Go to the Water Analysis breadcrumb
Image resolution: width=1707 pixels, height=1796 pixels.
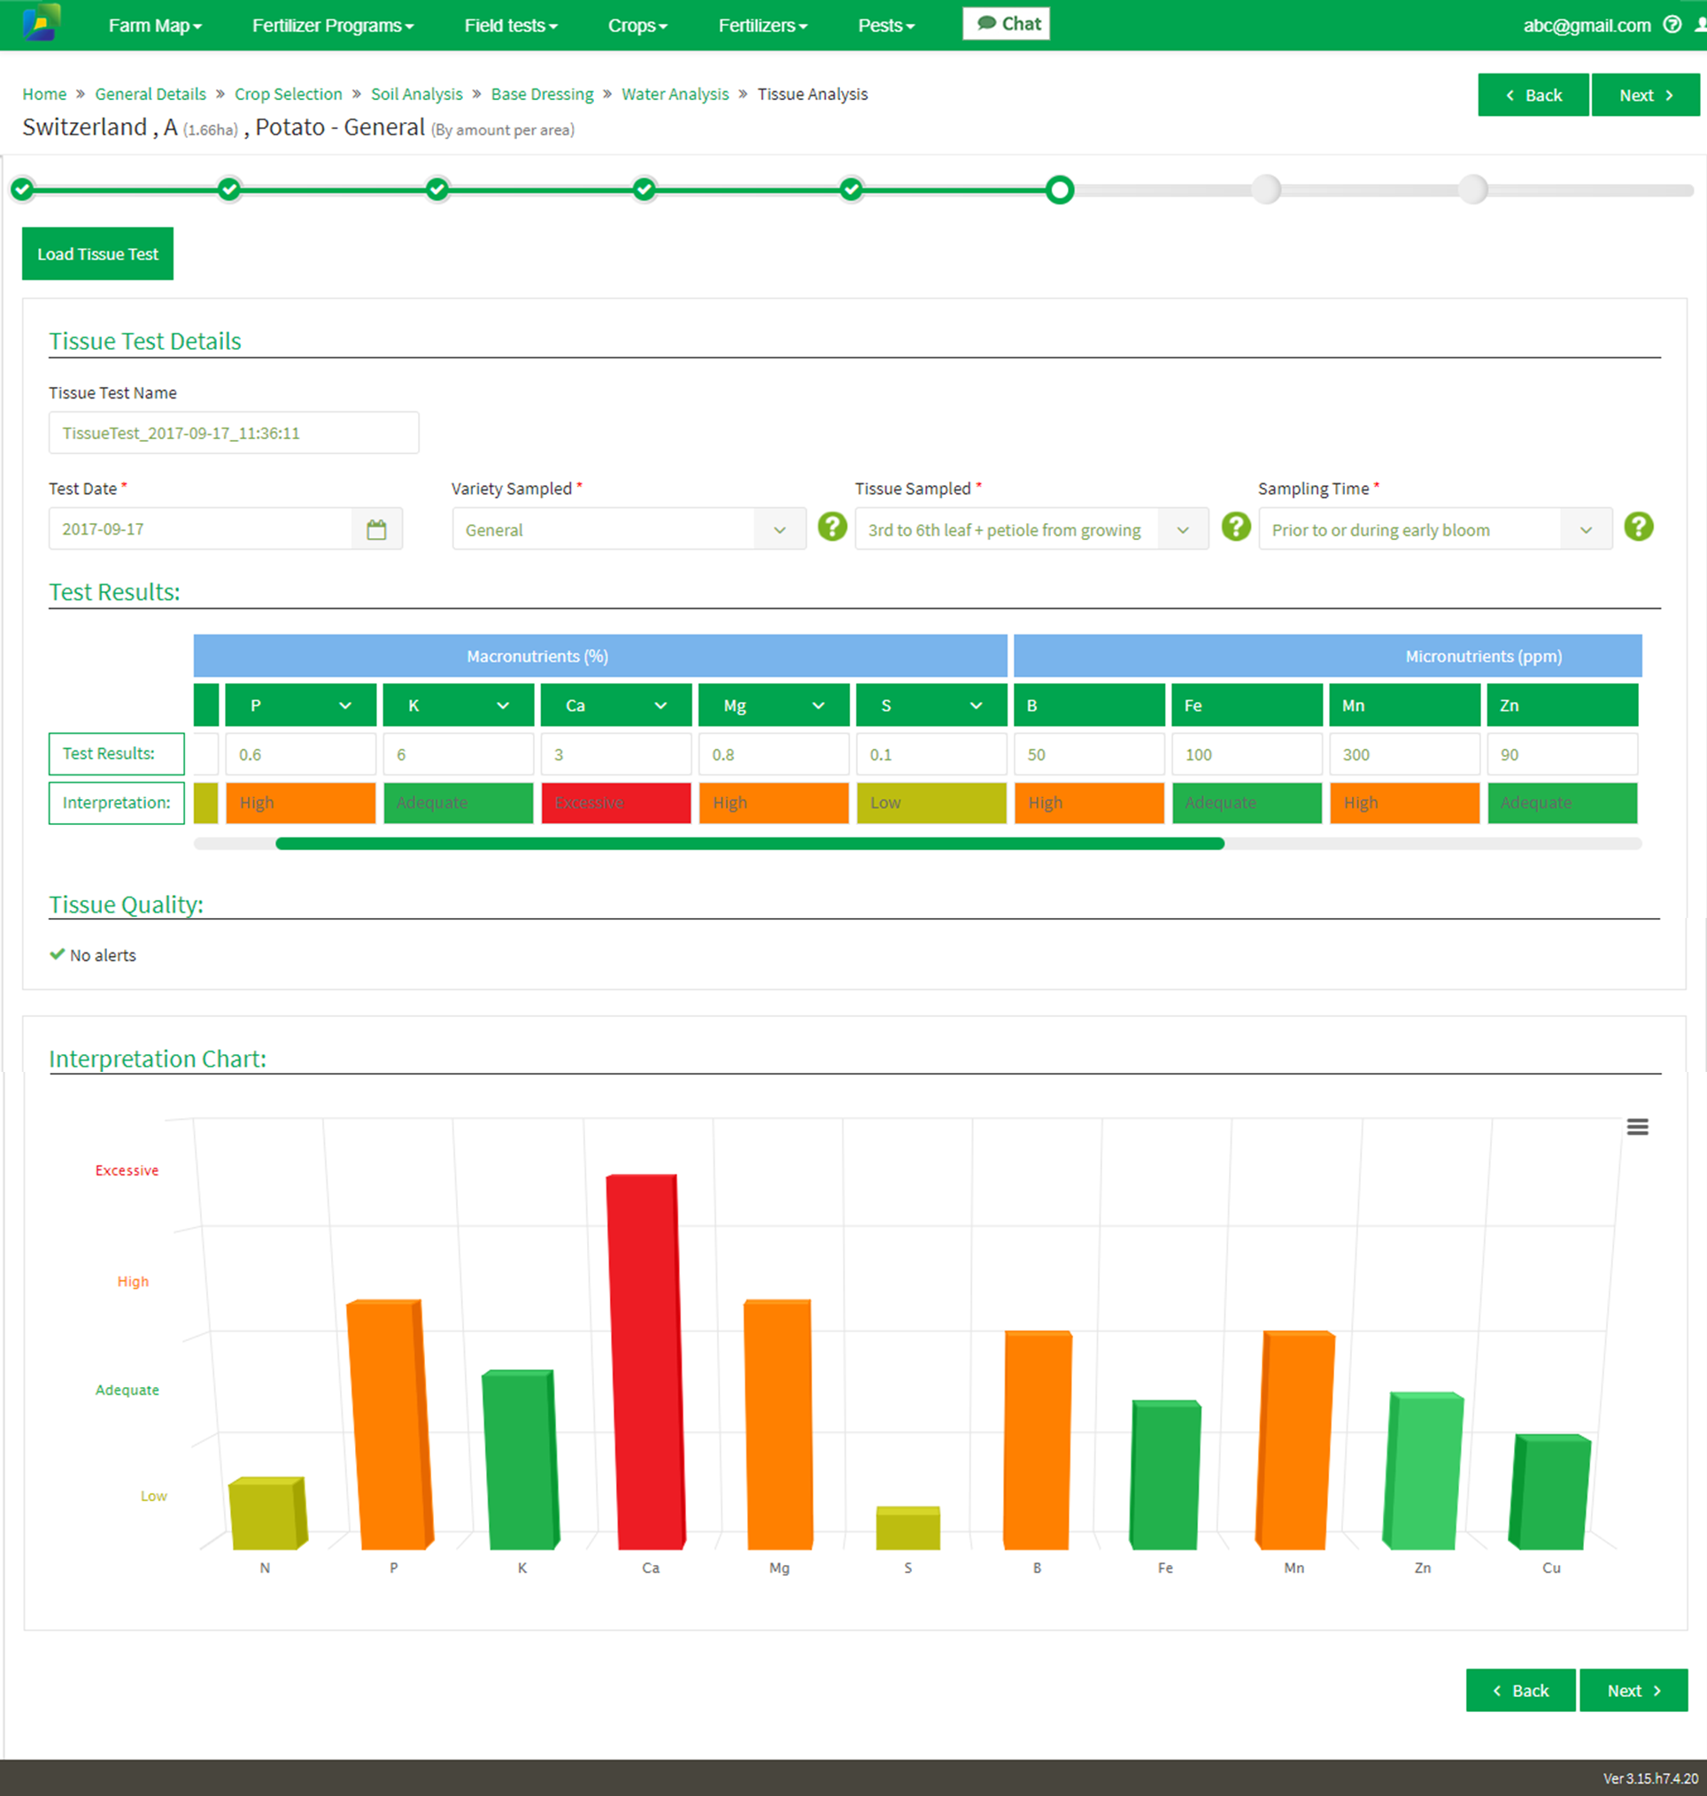[x=676, y=94]
